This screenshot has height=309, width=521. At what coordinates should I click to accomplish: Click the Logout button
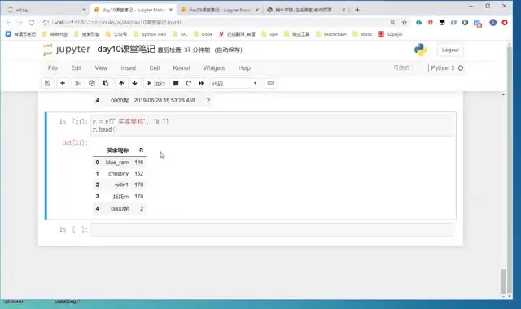[450, 50]
